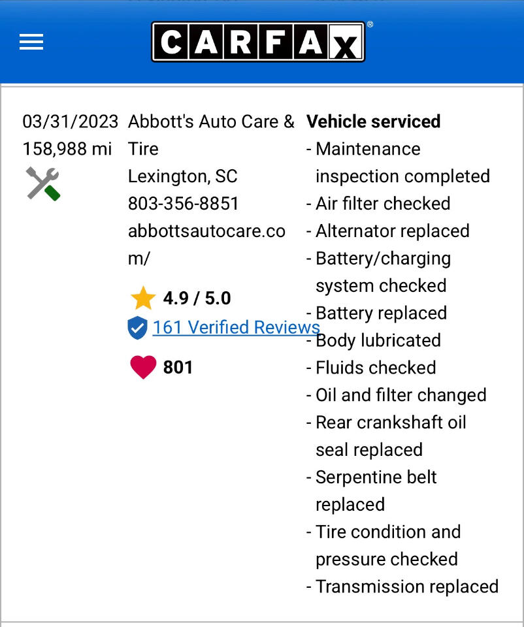Tap the red heart favorites icon
Image resolution: width=524 pixels, height=627 pixels.
click(144, 367)
